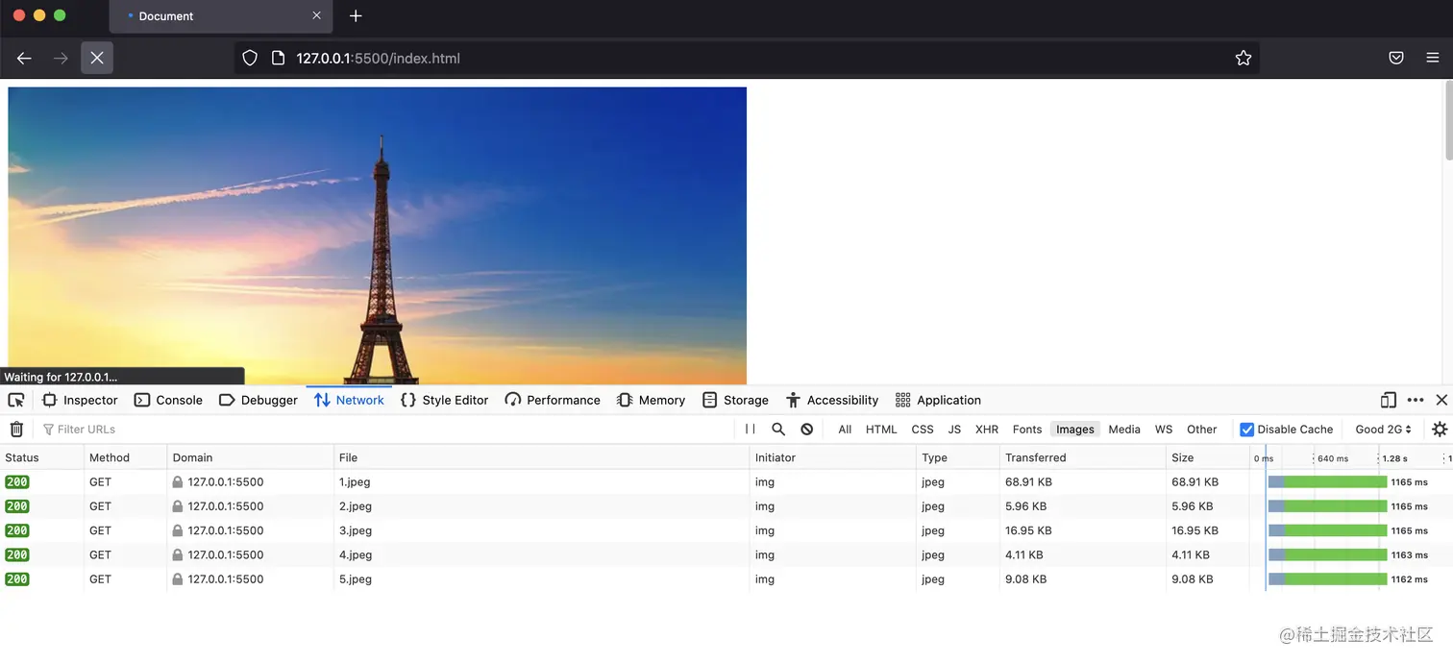Click the 1162 ms waterfall bar
The width and height of the screenshot is (1453, 664).
click(x=1328, y=579)
